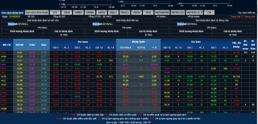Screen dimensions: 258x124
Task: Click the ETF tab button
Action: (x=55, y=13)
